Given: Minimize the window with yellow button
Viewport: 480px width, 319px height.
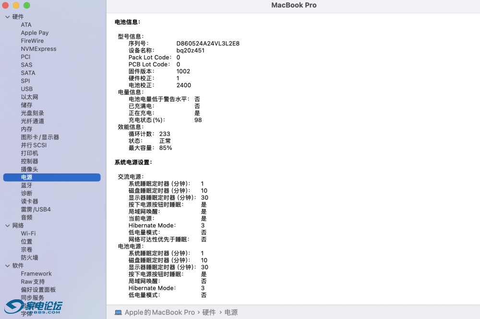Looking at the screenshot, I should click(x=16, y=5).
